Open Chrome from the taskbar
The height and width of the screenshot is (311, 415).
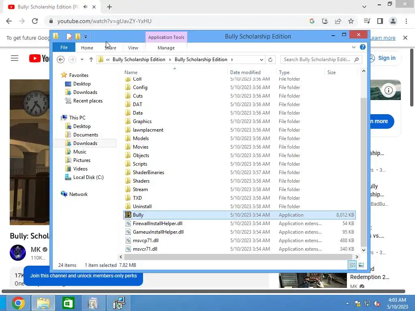pos(18,303)
